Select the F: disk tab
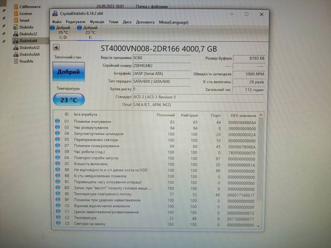 [x=90, y=33]
